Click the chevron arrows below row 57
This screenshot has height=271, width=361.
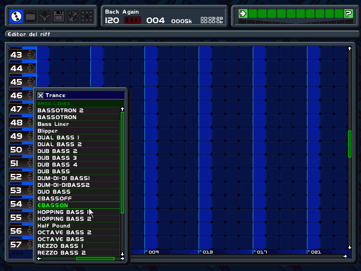point(17,253)
